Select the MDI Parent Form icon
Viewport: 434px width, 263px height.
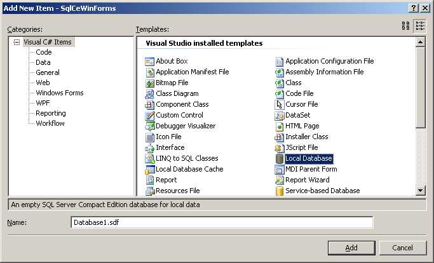tap(280, 169)
